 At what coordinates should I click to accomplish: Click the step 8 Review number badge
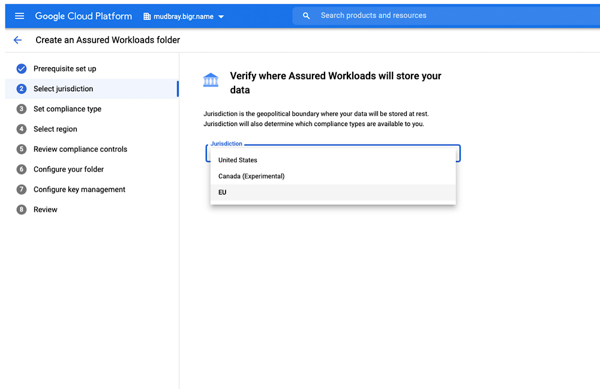22,210
